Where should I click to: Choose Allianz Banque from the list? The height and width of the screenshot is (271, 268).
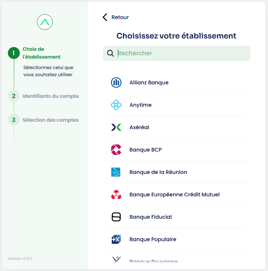(x=149, y=82)
